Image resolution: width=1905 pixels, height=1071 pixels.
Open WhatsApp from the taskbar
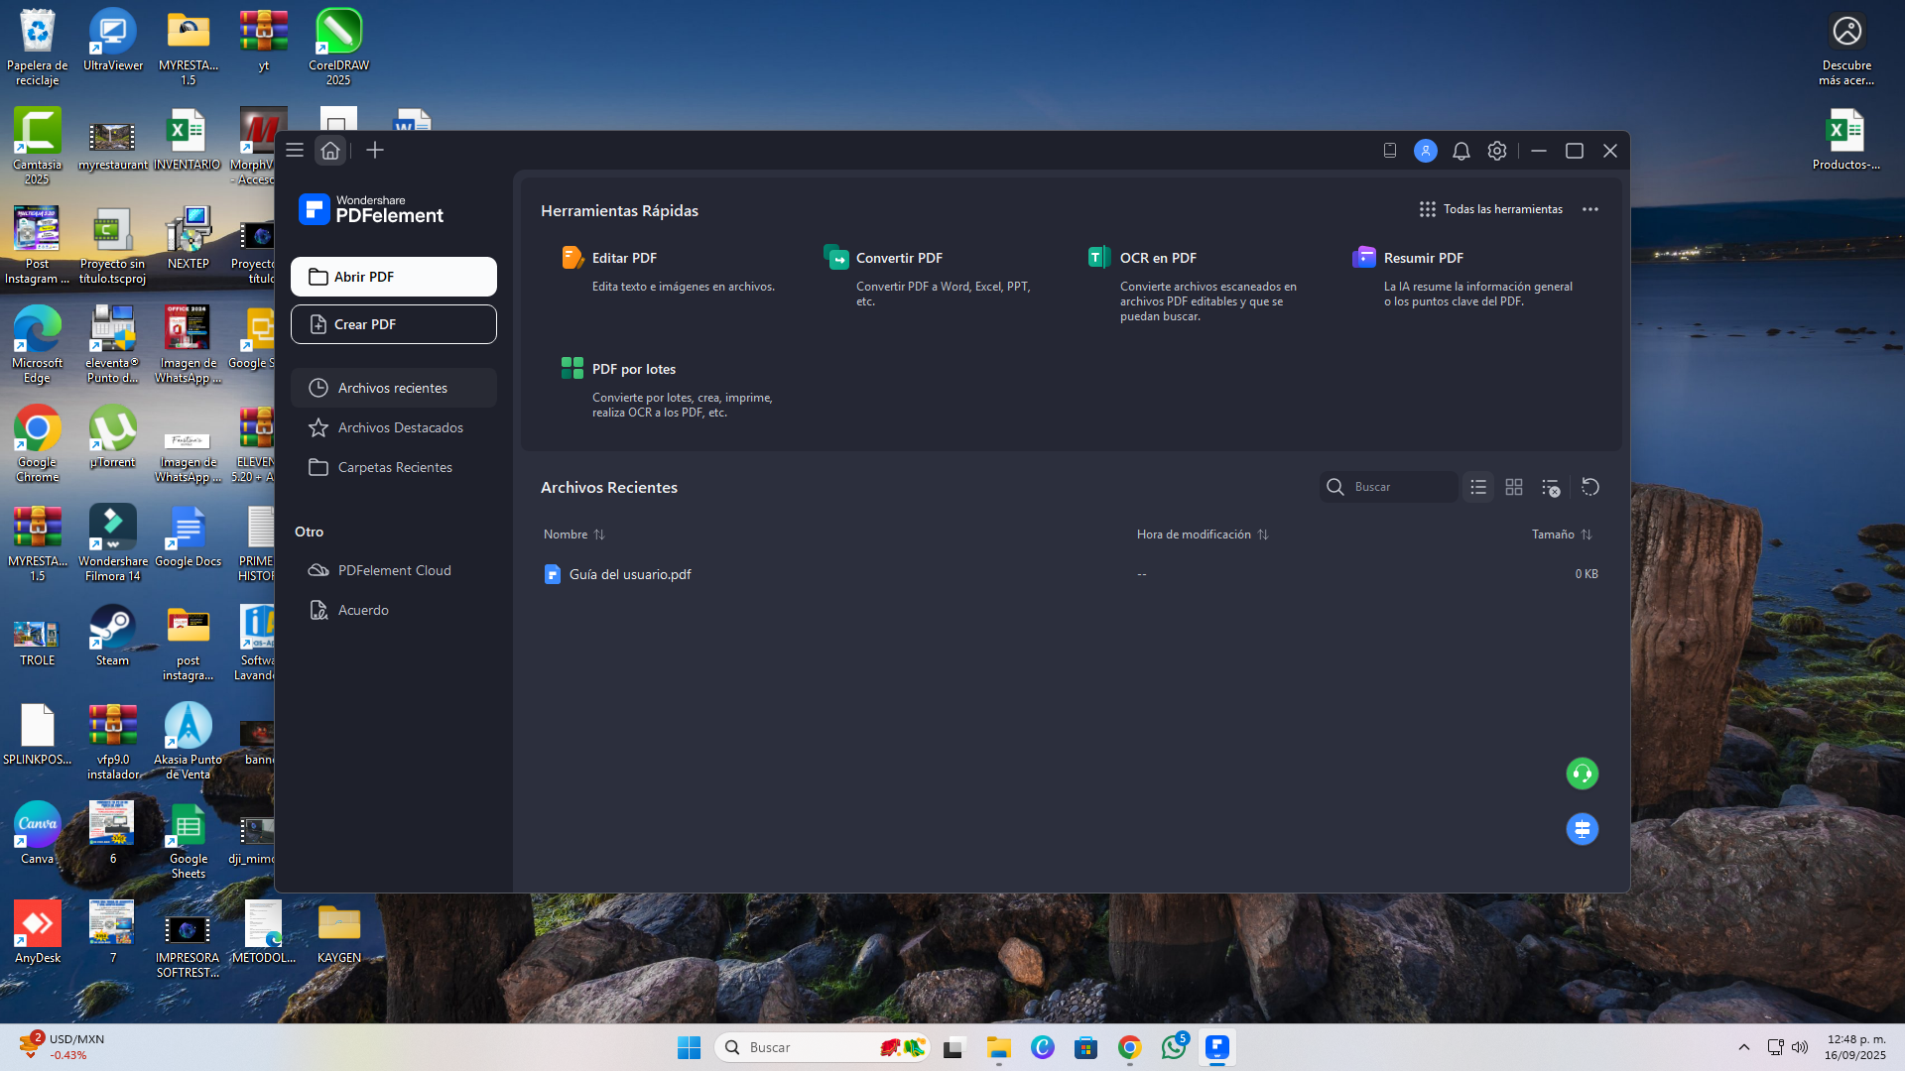coord(1174,1047)
